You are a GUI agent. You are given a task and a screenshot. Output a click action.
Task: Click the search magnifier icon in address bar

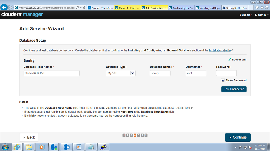tap(78, 8)
